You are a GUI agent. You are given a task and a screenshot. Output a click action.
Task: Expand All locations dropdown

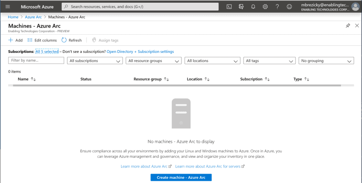(213, 61)
